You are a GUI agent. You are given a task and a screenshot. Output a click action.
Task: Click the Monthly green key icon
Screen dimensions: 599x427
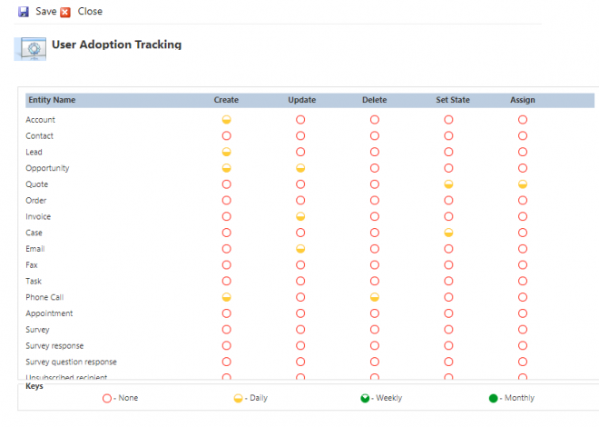pyautogui.click(x=492, y=398)
